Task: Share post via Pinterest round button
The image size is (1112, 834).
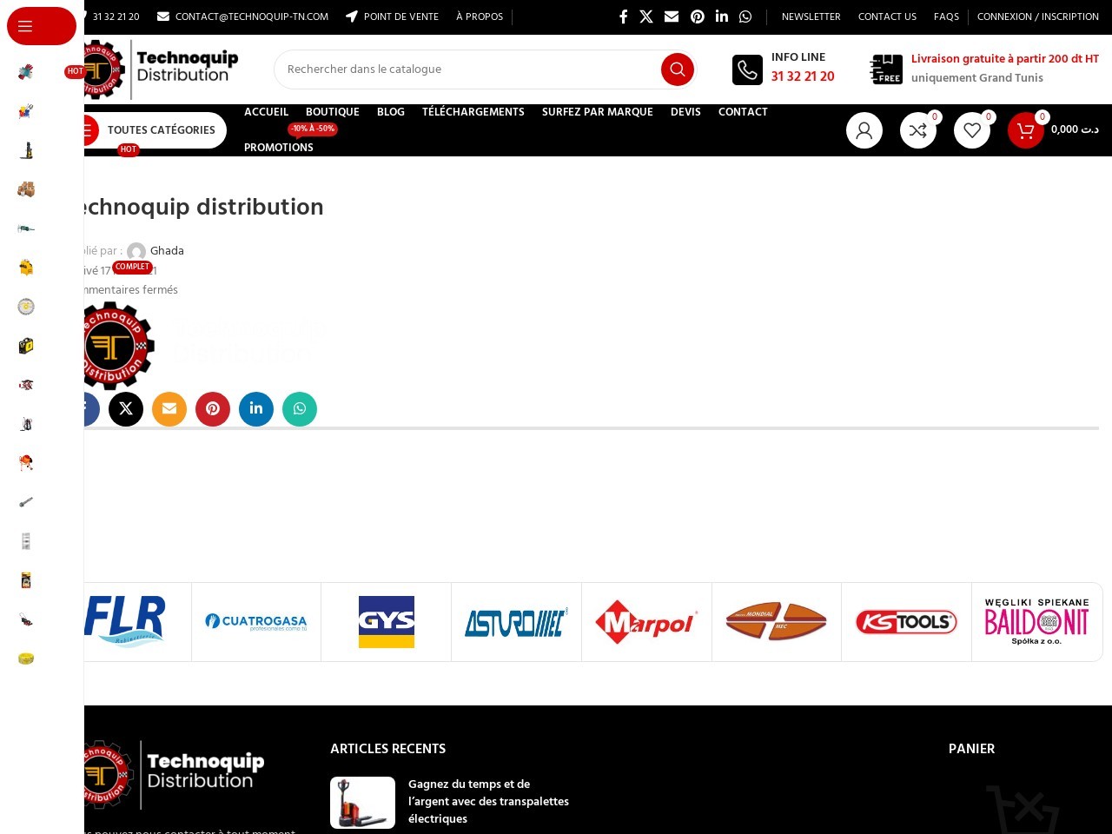Action: pyautogui.click(x=213, y=409)
